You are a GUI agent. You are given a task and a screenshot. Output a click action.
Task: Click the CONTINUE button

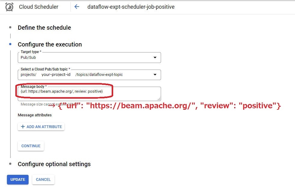tap(31, 146)
